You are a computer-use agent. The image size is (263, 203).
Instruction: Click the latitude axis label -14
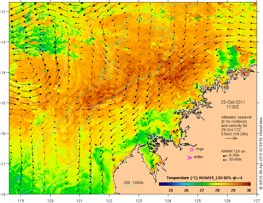3,73
